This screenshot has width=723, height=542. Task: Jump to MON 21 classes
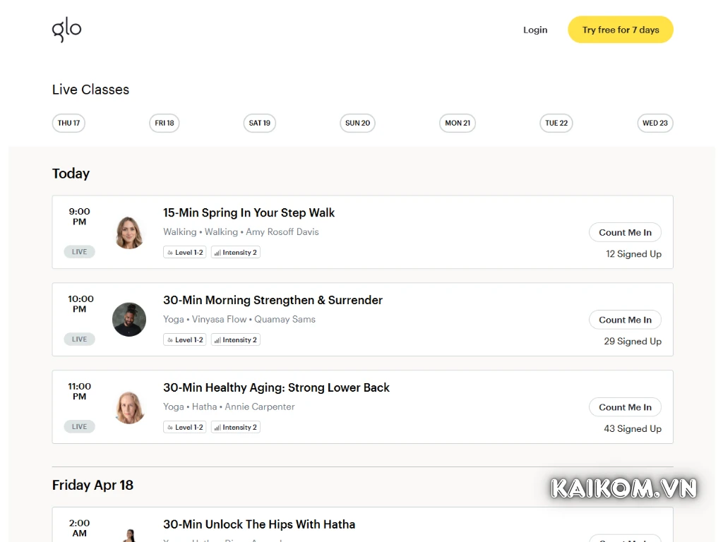[x=458, y=123]
